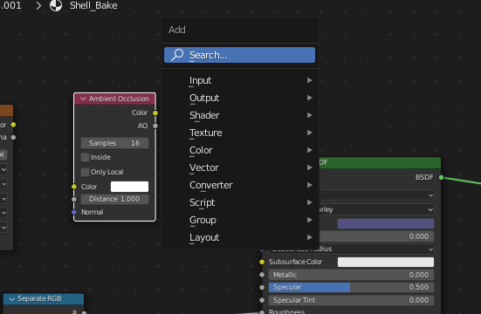Click the Subsurface Color input socket
Viewport: 481px width, 314px height.
[x=262, y=262]
